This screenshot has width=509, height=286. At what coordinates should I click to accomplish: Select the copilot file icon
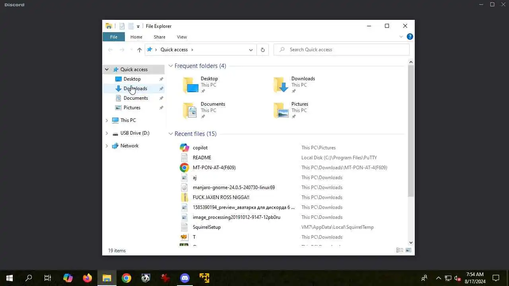[x=184, y=148]
